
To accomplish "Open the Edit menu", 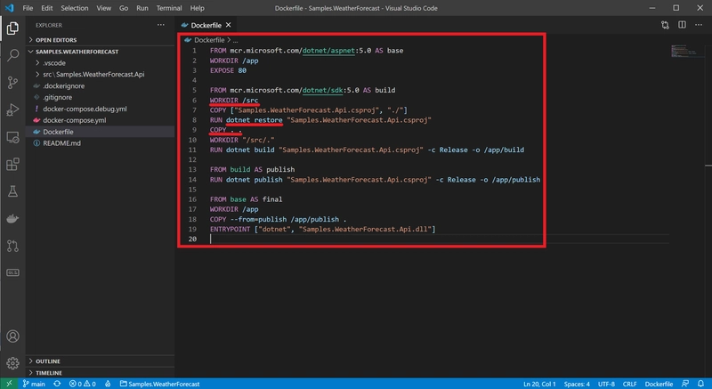I will pos(47,8).
